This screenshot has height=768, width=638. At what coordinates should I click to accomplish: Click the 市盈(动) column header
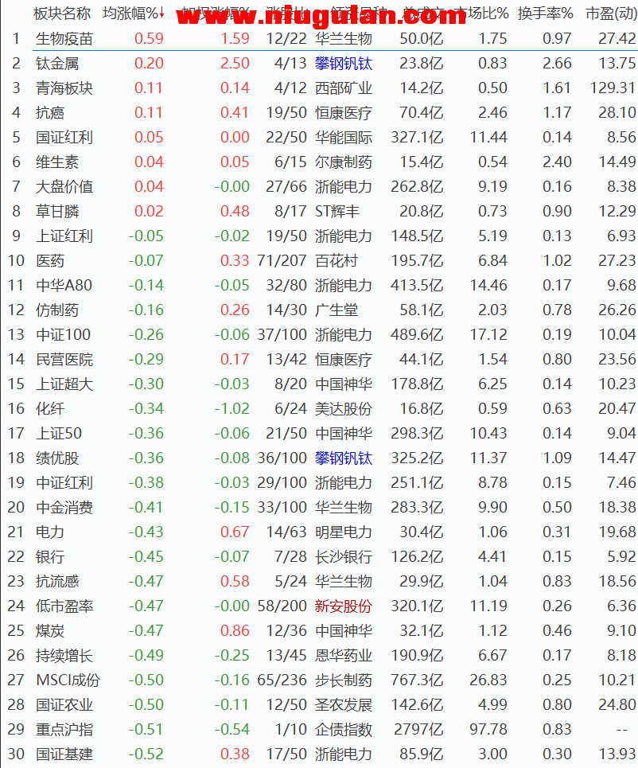(611, 14)
